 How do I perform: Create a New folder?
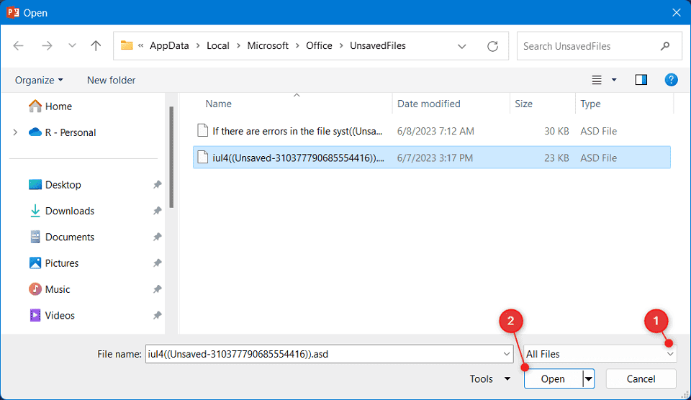[x=111, y=80]
